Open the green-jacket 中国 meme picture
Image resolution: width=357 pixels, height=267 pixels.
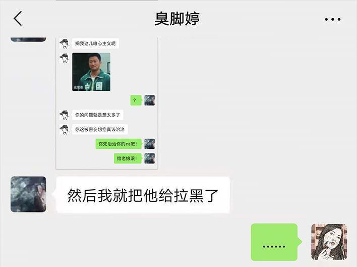[x=91, y=72]
